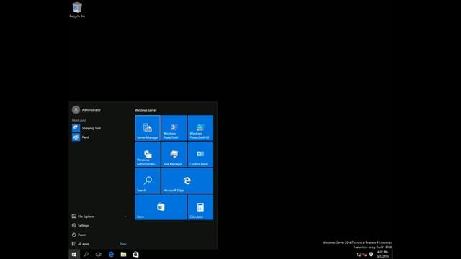
Task: Open Paint from Most used list
Action: click(99, 137)
